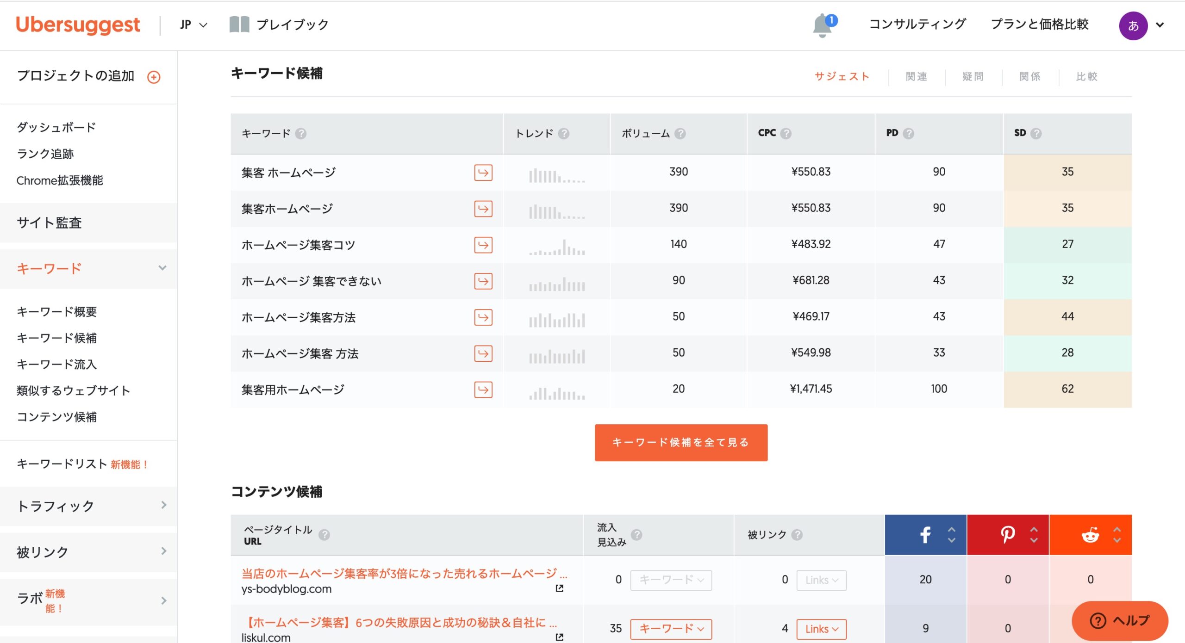The image size is (1185, 643).
Task: Expand the ラボ sidebar section
Action: click(x=163, y=600)
